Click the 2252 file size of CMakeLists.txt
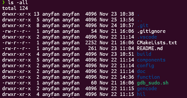Image resolution: width=187 pixels, height=98 pixels. [91, 42]
